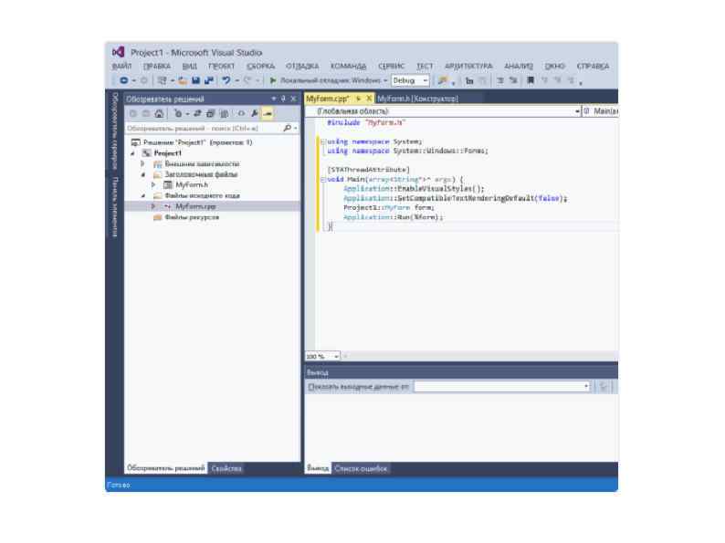This screenshot has height=543, width=725.
Task: Click the Home icon in Solution Explorer
Action: (x=159, y=113)
